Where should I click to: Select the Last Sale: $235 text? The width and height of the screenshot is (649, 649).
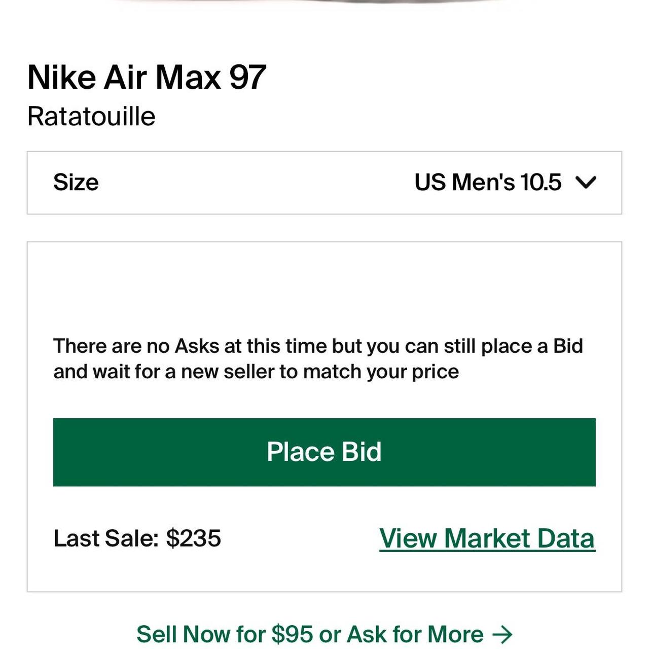tap(137, 538)
